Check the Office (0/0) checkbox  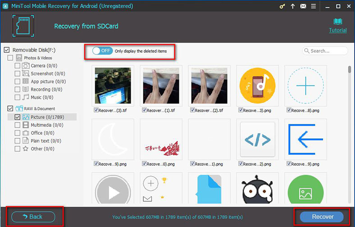[17, 133]
